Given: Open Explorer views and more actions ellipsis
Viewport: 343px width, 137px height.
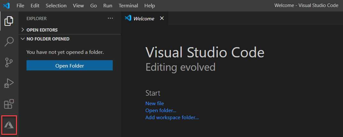Looking at the screenshot, I should pyautogui.click(x=111, y=18).
